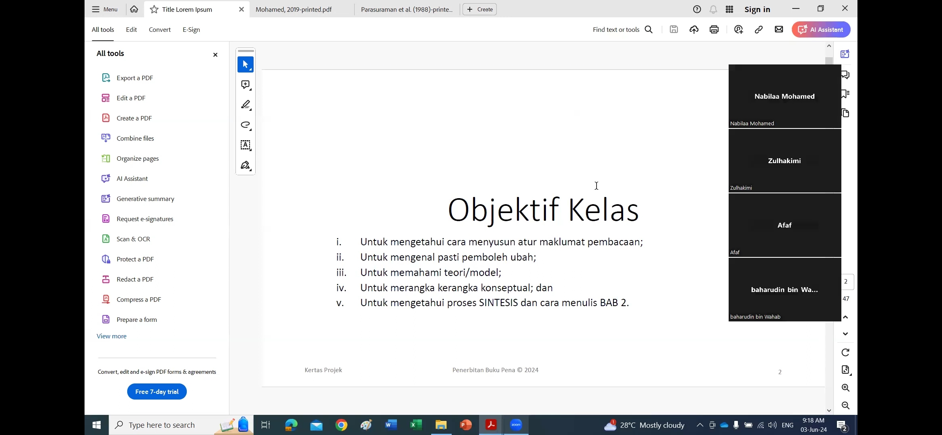Viewport: 942px width, 435px height.
Task: Select the arrow Select tool in quick toolbar
Action: click(x=245, y=64)
